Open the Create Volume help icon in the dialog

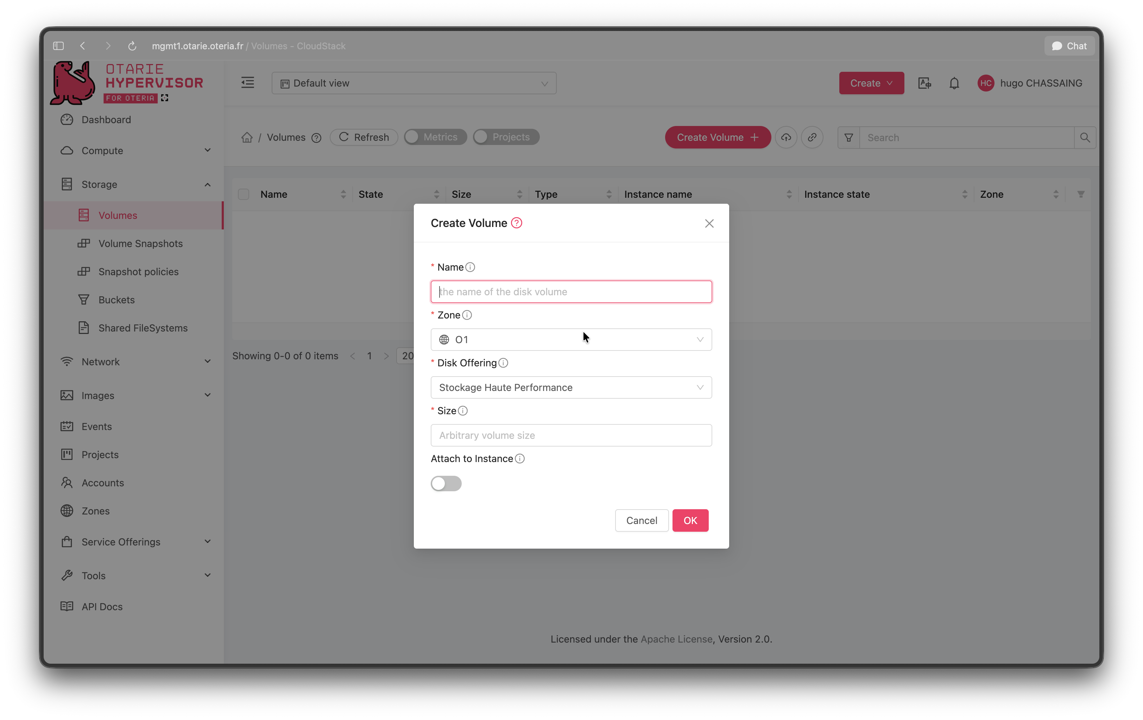pos(517,223)
